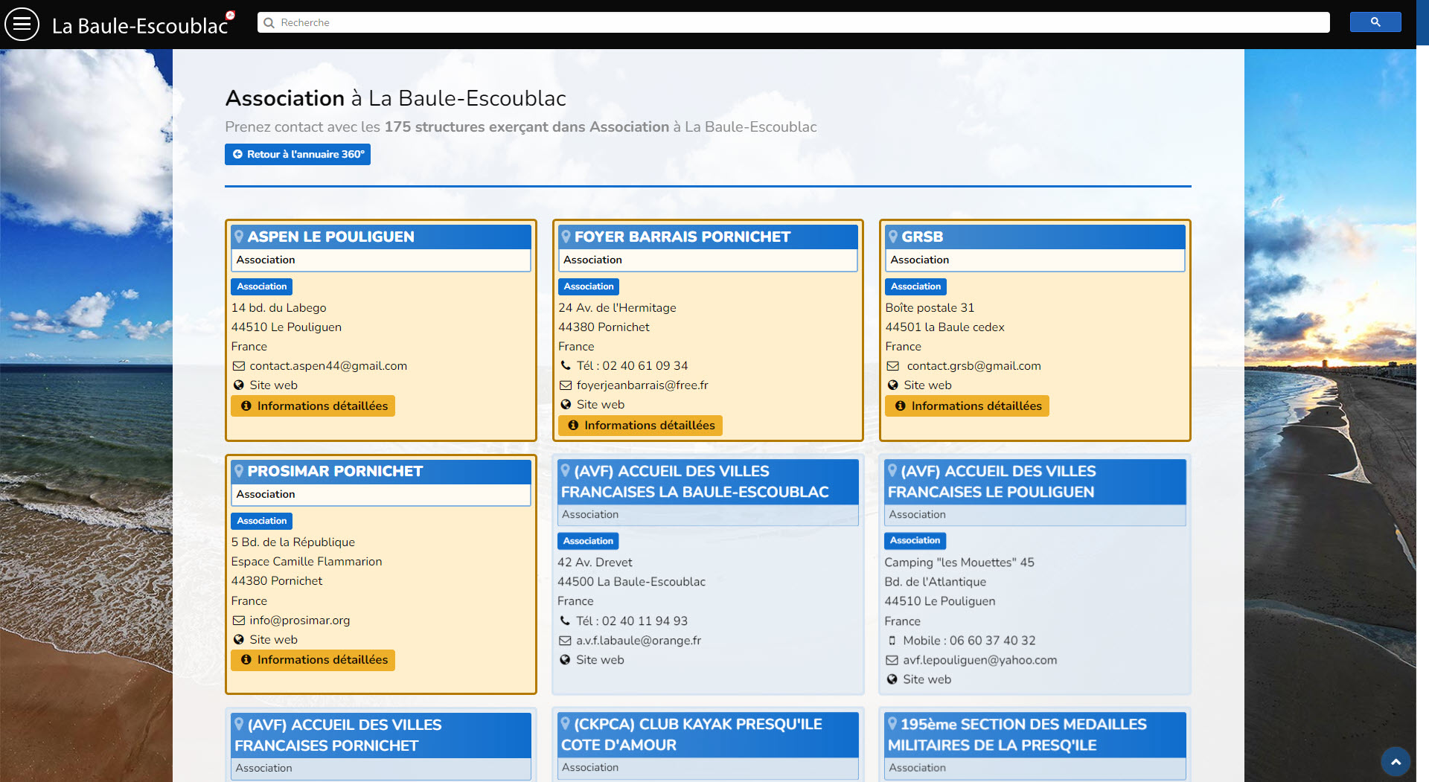Click globe icon in ASPEN LE POULIGUEN card
Image resolution: width=1429 pixels, height=782 pixels.
[239, 385]
